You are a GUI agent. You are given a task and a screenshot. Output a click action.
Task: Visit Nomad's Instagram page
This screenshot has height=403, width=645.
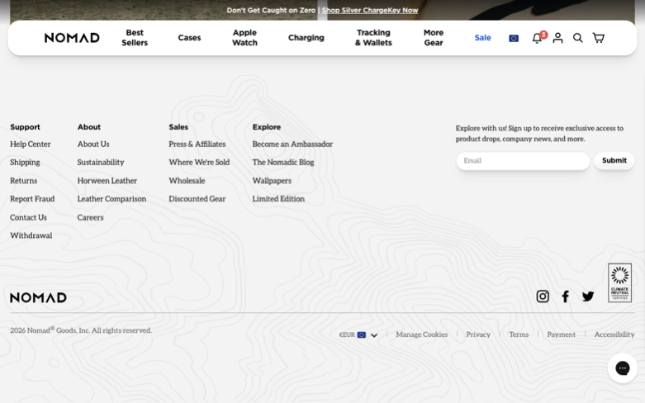[543, 296]
